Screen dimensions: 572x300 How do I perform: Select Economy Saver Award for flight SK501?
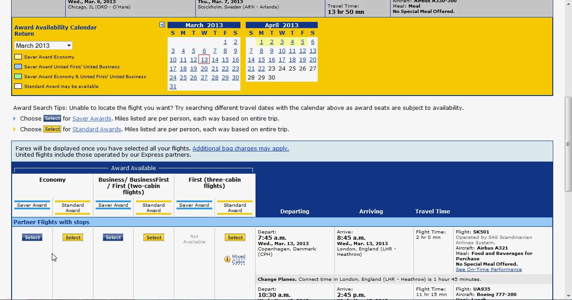click(32, 237)
